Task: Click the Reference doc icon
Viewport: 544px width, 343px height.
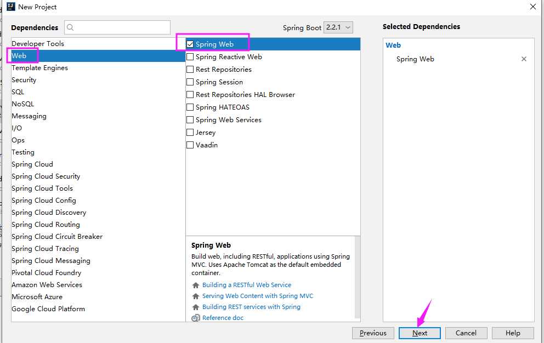Action: pyautogui.click(x=196, y=318)
